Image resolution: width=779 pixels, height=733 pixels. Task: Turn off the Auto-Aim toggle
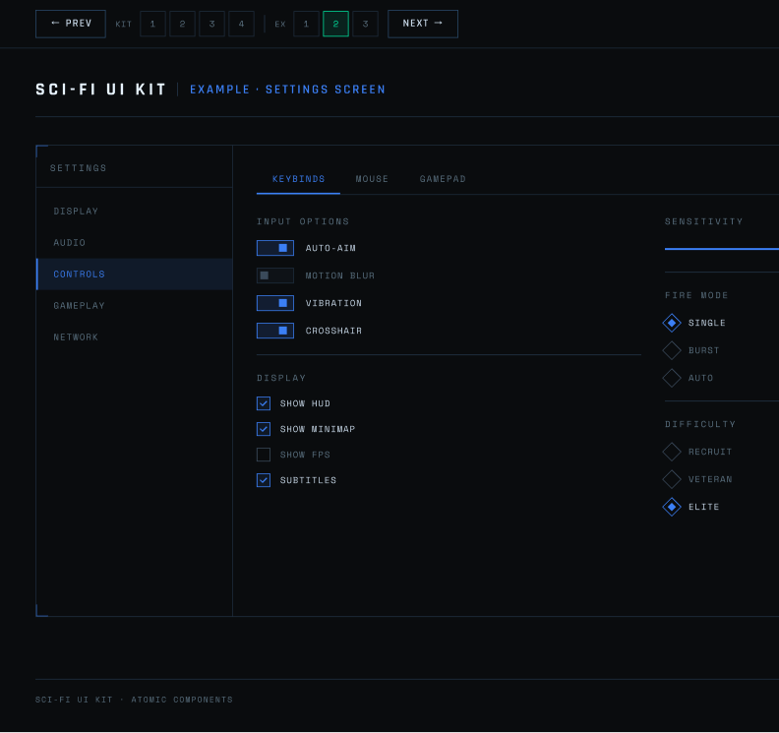(x=275, y=248)
